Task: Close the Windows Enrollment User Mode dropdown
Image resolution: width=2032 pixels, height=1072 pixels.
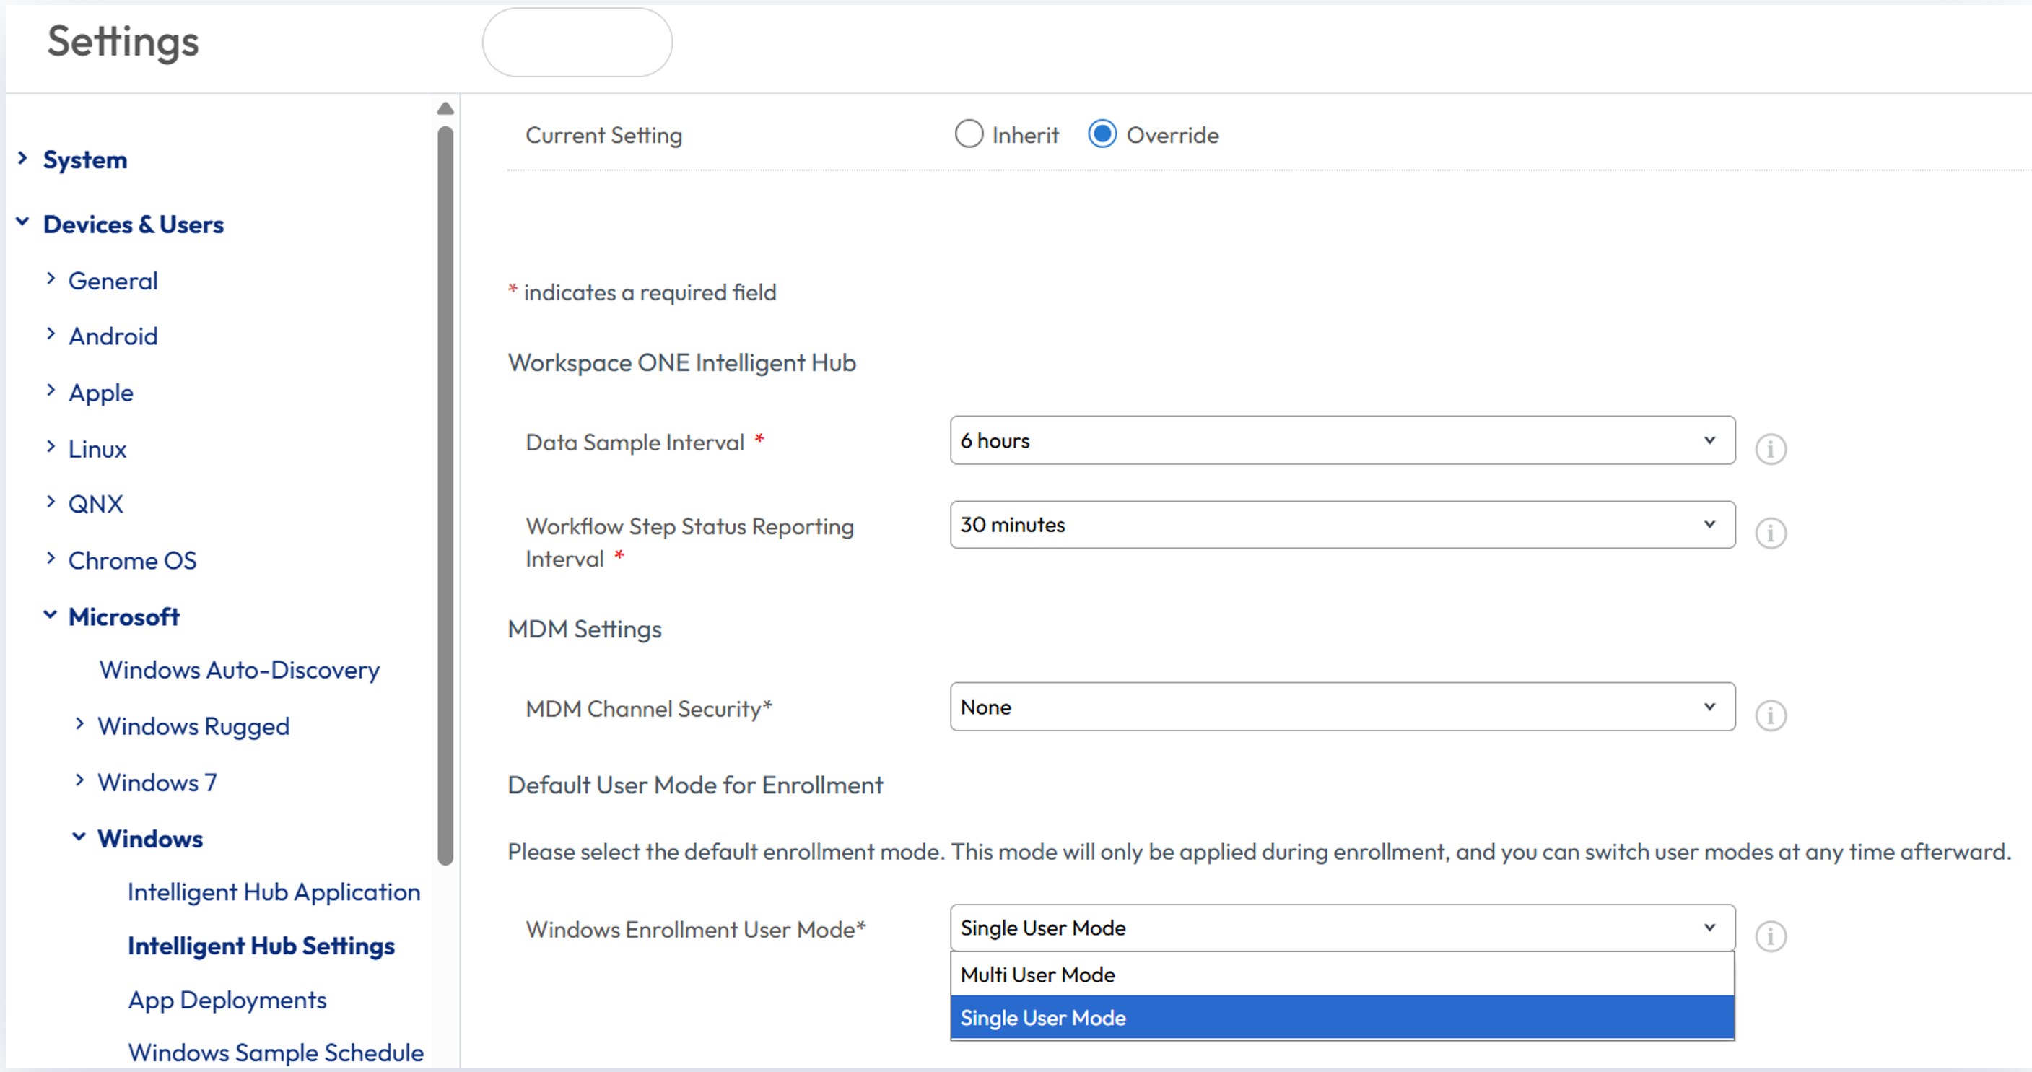Action: (1342, 928)
